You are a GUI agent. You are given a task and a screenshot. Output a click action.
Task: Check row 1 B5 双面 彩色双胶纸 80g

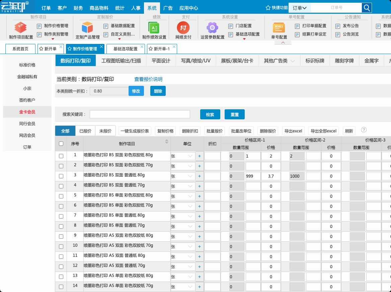point(61,156)
